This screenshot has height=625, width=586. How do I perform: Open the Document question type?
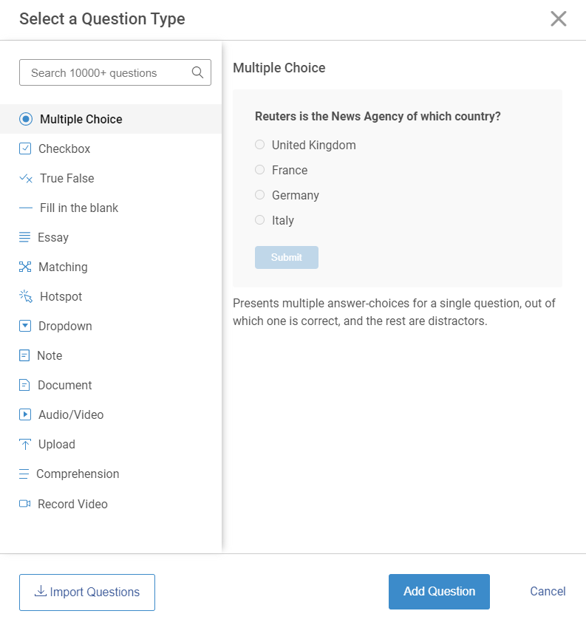point(64,385)
